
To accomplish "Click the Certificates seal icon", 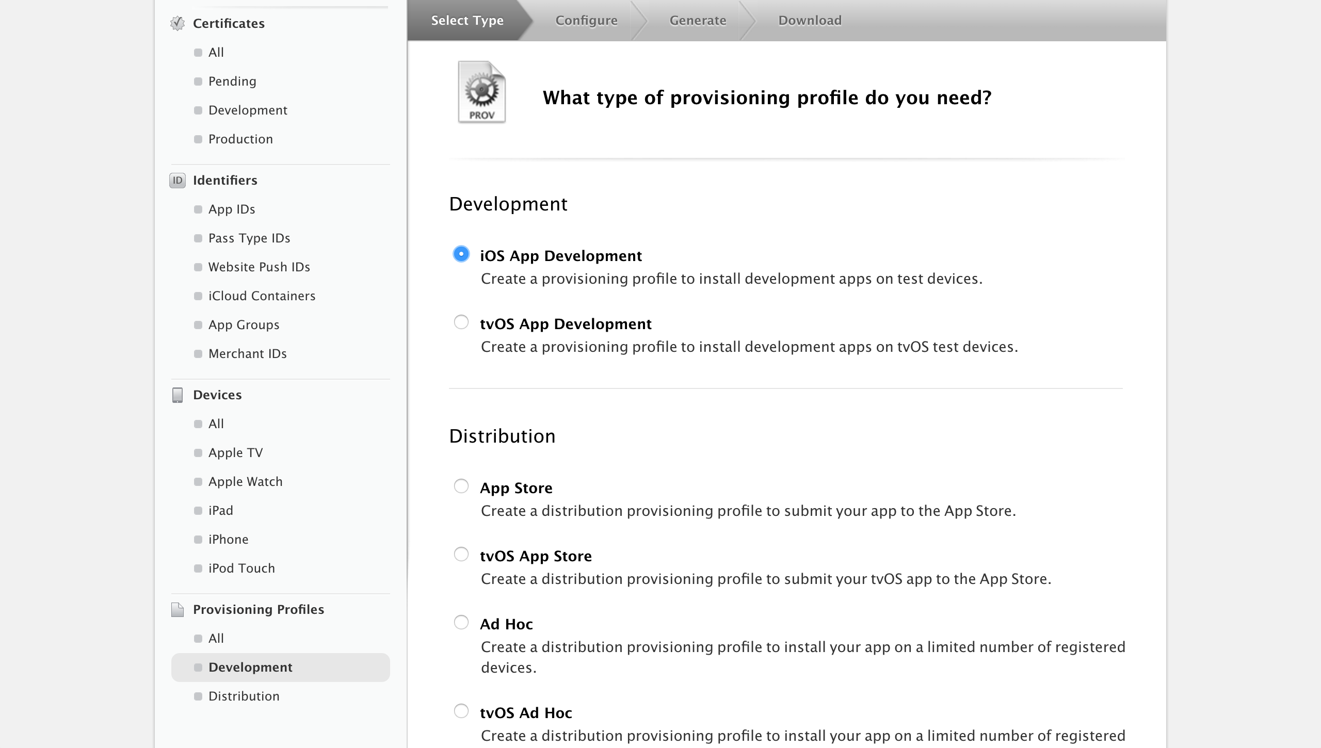I will point(177,23).
